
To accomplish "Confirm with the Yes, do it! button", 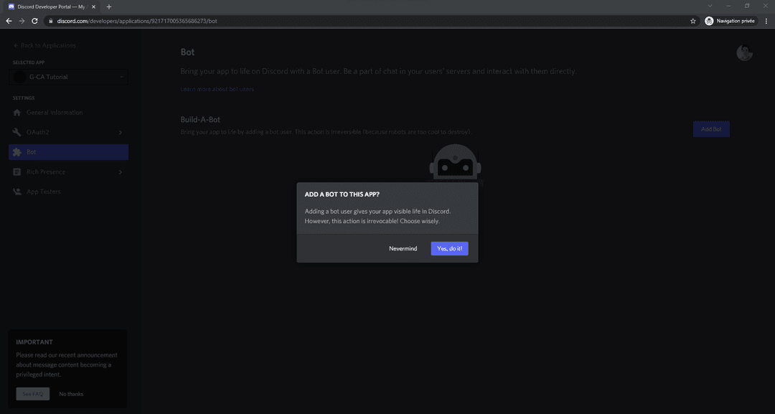I will pyautogui.click(x=449, y=248).
